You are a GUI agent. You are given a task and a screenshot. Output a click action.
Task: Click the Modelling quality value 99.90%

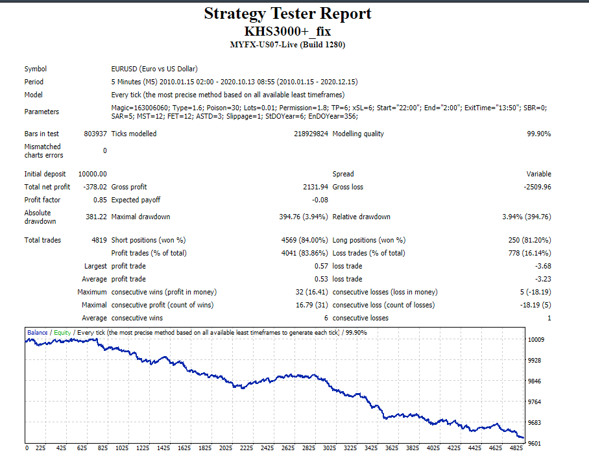point(539,134)
